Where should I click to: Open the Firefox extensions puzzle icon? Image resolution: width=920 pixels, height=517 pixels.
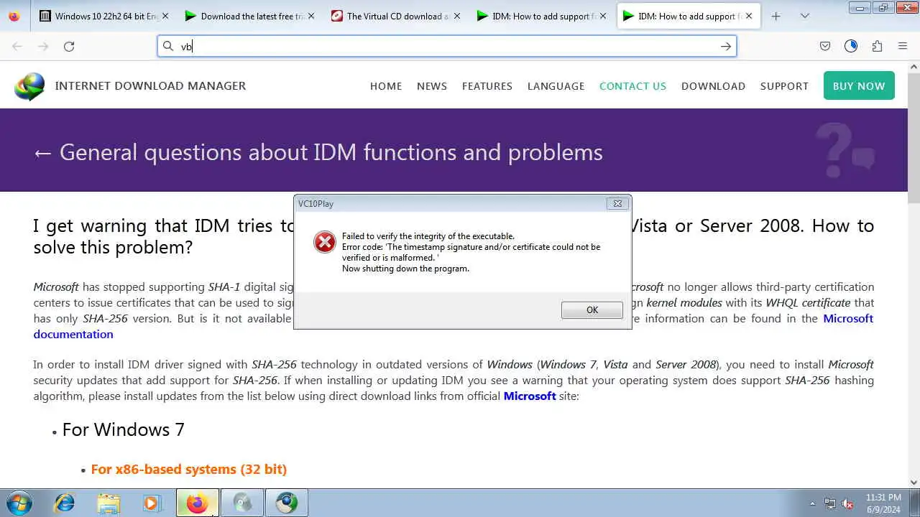point(877,46)
